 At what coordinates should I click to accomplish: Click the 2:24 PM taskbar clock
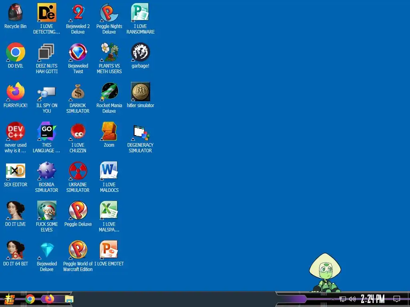[373, 299]
